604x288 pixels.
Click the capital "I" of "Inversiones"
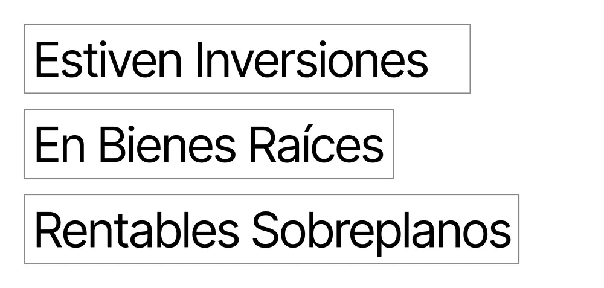[x=200, y=60]
